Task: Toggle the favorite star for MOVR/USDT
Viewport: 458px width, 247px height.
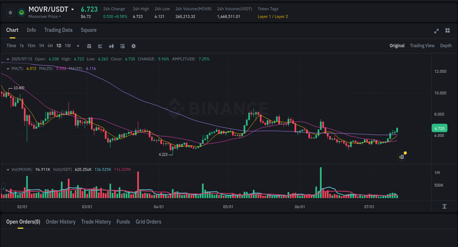Action: [10, 12]
